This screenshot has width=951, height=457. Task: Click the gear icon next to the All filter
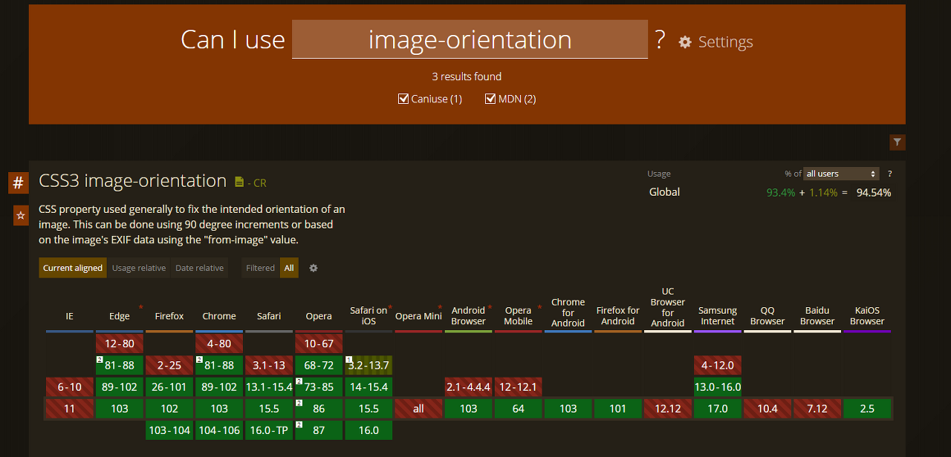pyautogui.click(x=313, y=269)
